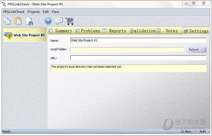Screen dimensions: 212x136
Task: Switch to the Notes tab
Action: (x=167, y=31)
